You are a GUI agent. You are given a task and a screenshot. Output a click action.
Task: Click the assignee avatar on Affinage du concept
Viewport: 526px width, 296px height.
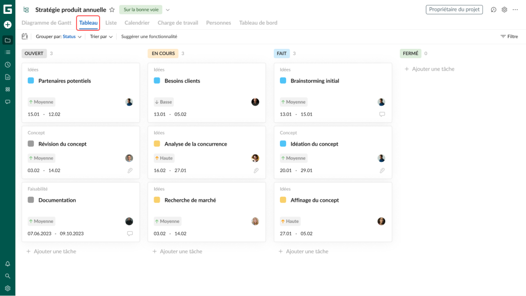[382, 221]
